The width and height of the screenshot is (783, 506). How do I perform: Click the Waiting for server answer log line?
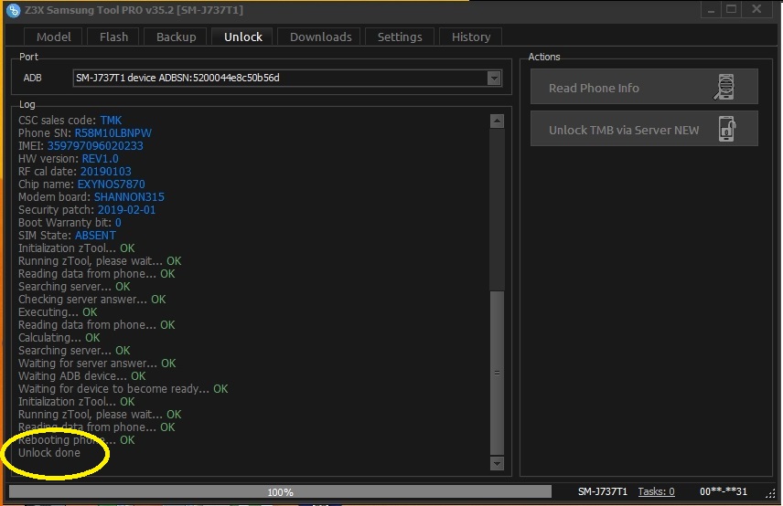pyautogui.click(x=97, y=364)
